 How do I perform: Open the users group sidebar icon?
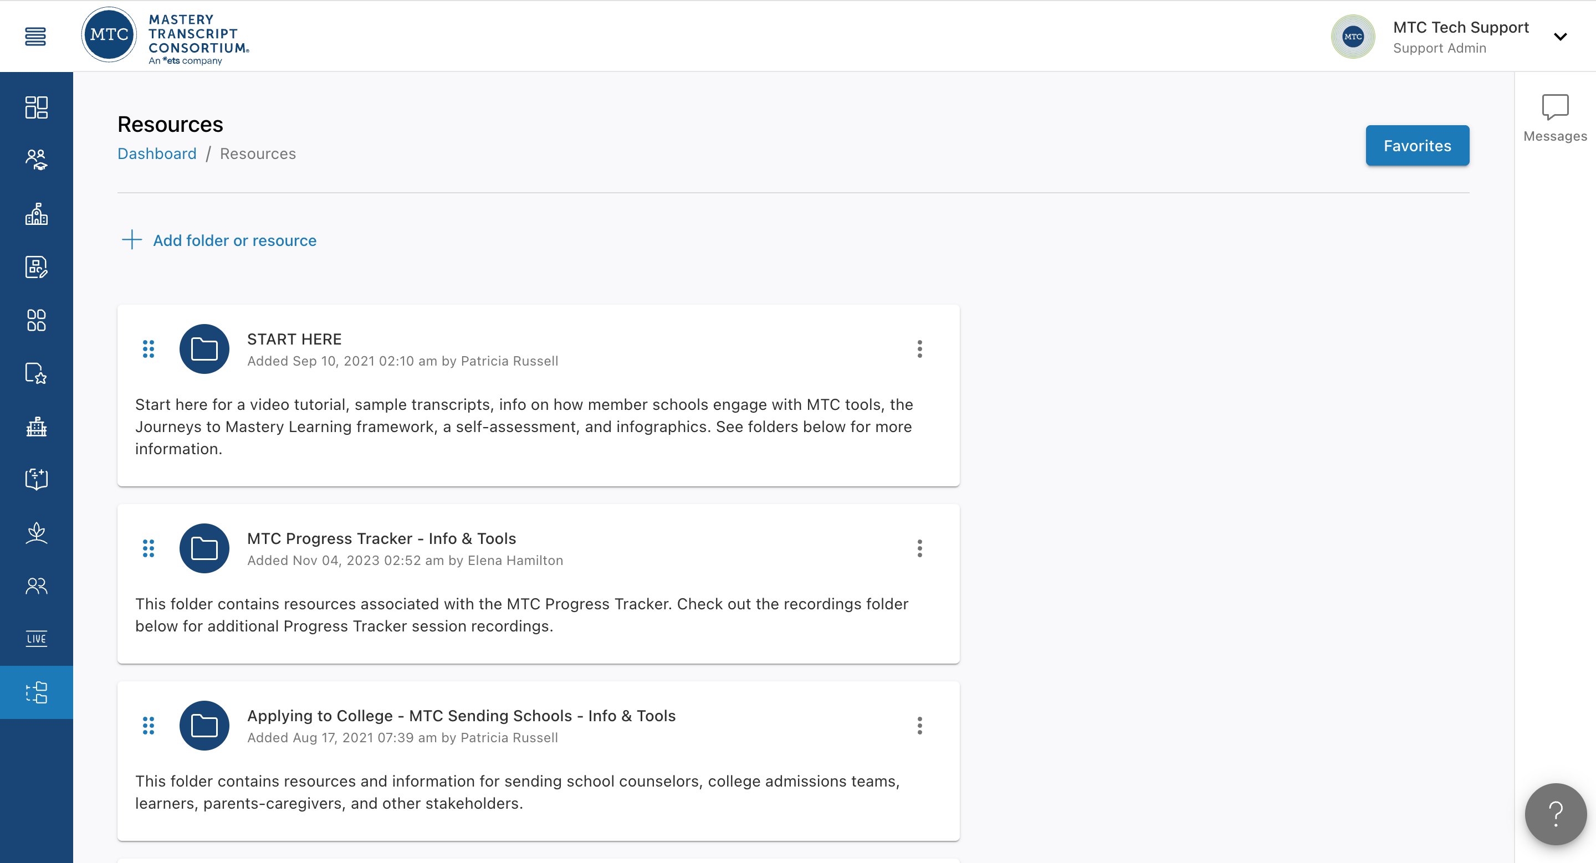(x=37, y=585)
